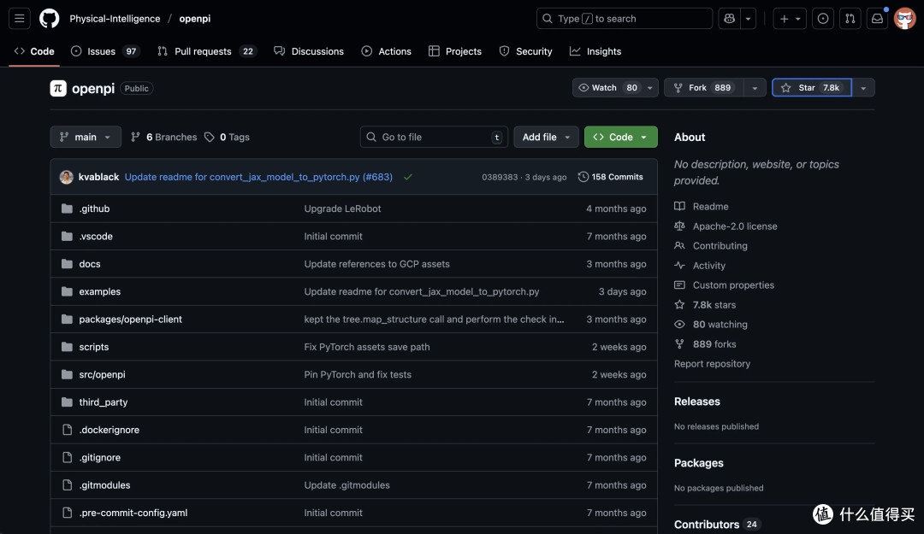
Task: Open the Star lists dropdown arrow
Action: [x=863, y=88]
